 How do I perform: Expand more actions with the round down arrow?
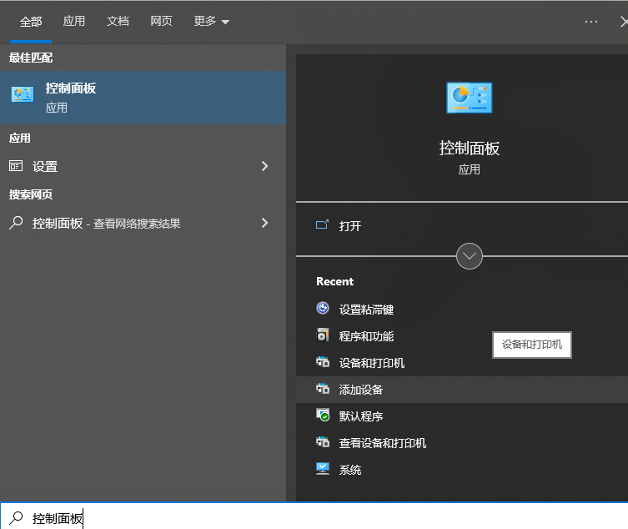pos(470,256)
